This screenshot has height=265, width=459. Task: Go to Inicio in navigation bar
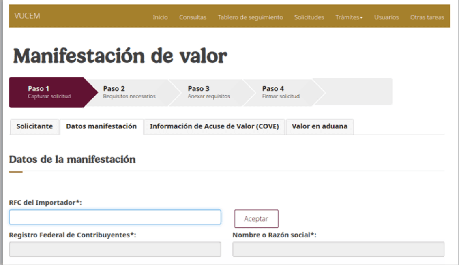point(160,17)
